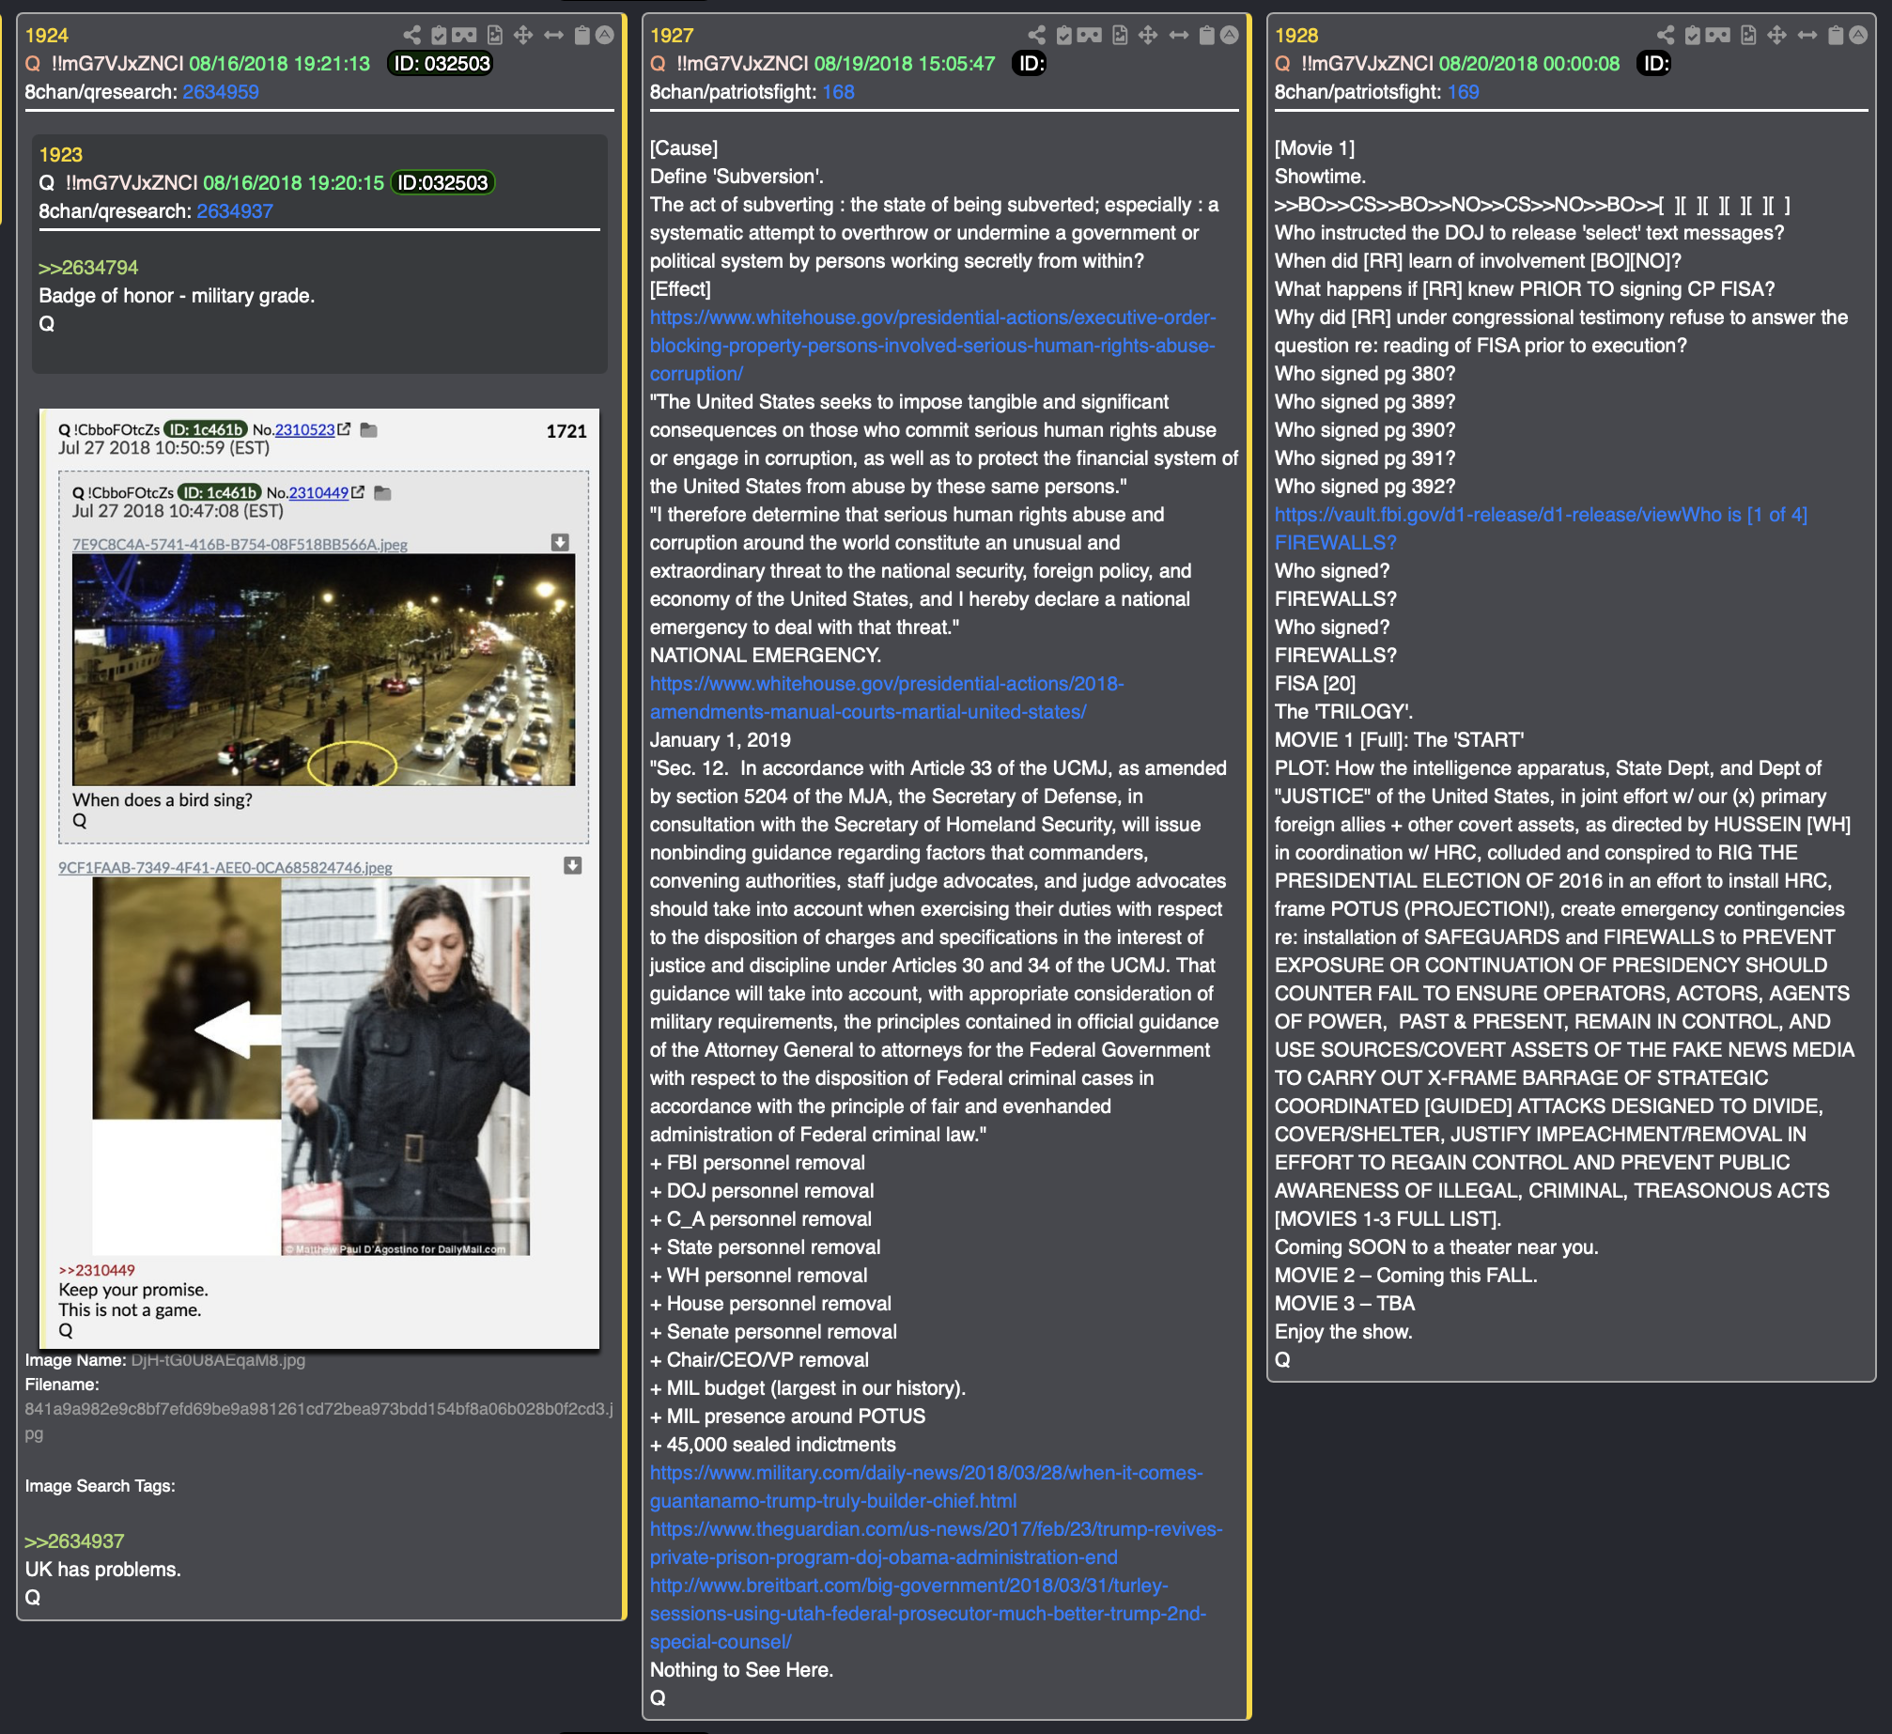Click the image file icon on post 1928
This screenshot has width=1892, height=1734.
click(x=1748, y=36)
